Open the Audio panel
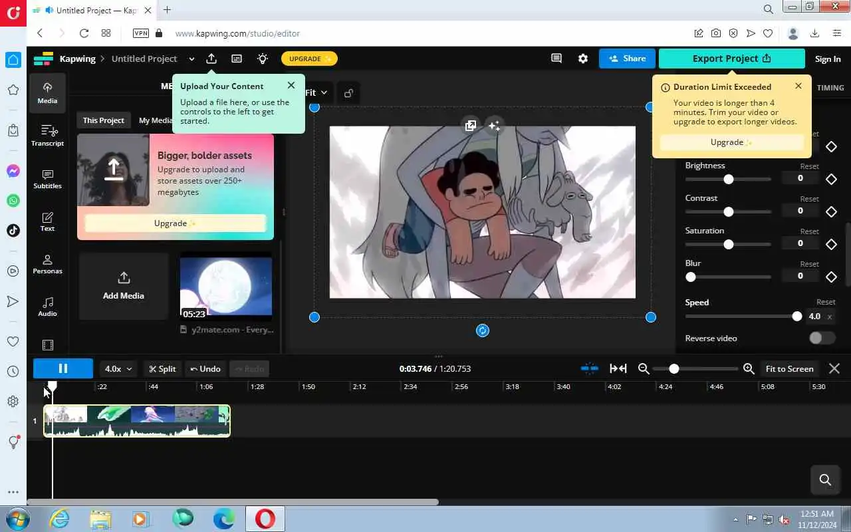The image size is (851, 532). tap(47, 307)
